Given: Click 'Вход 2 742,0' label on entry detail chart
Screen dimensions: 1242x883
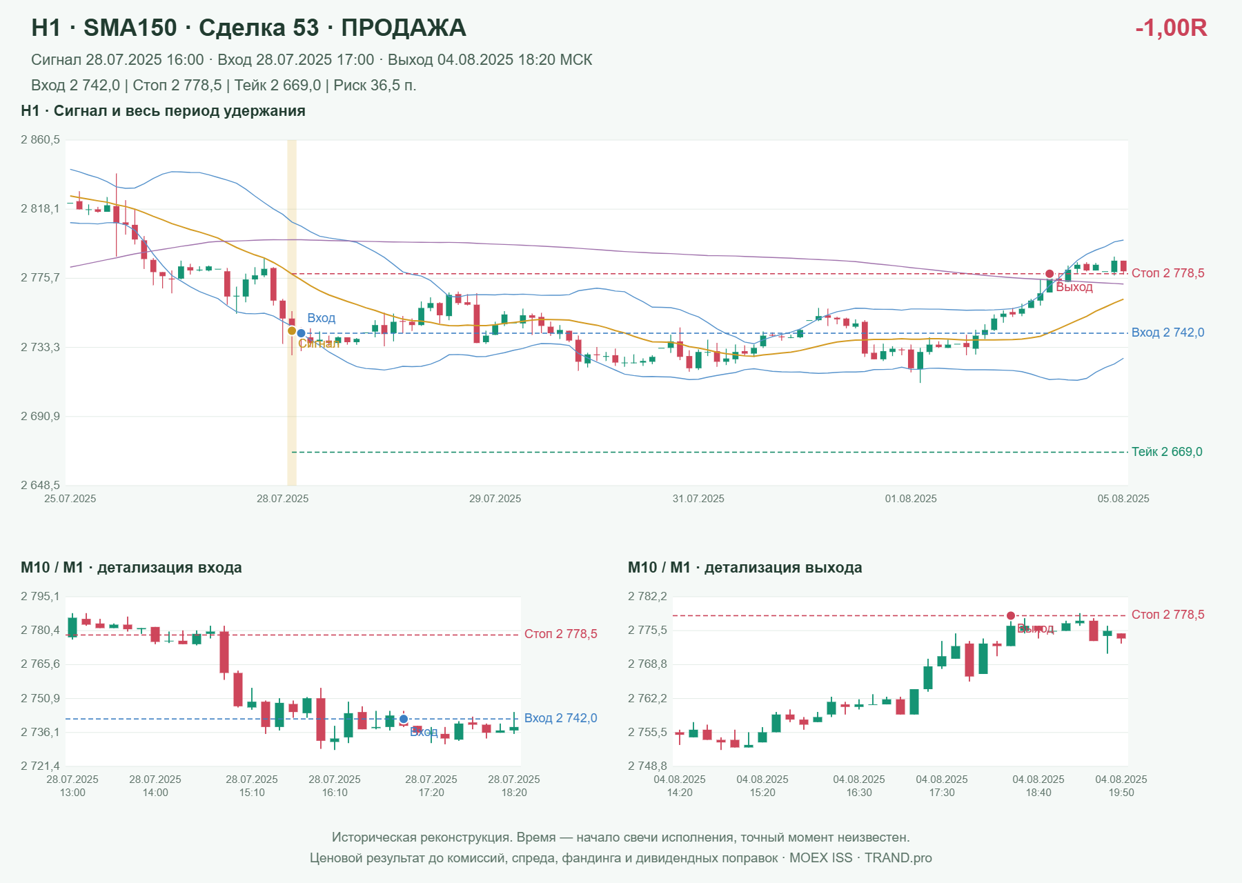Looking at the screenshot, I should pos(561,718).
